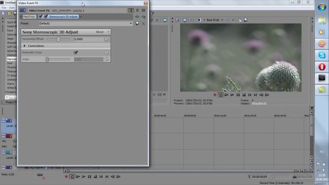
Task: Open the preview quality Best (Full) dropdown
Action: click(215, 20)
